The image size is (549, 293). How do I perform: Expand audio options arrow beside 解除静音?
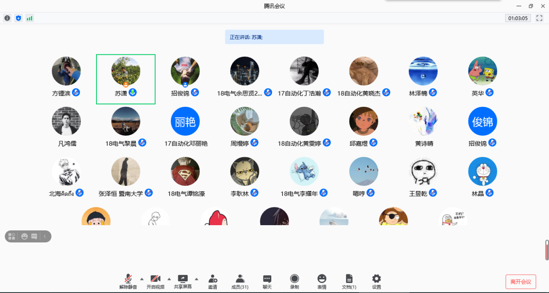142,279
